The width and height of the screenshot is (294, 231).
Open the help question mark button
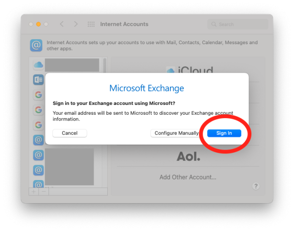[x=256, y=186]
